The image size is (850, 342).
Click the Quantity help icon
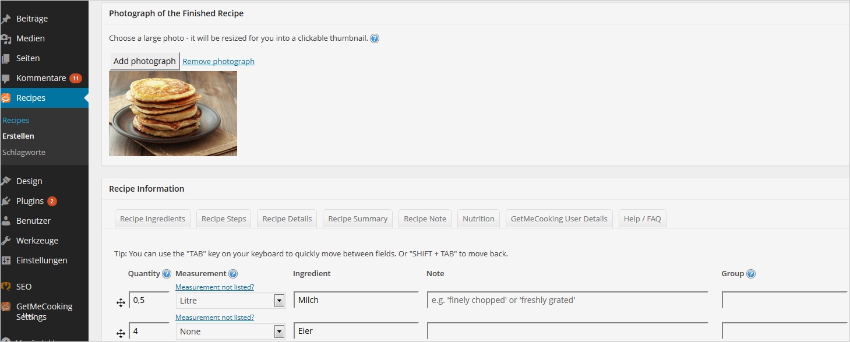tap(167, 274)
